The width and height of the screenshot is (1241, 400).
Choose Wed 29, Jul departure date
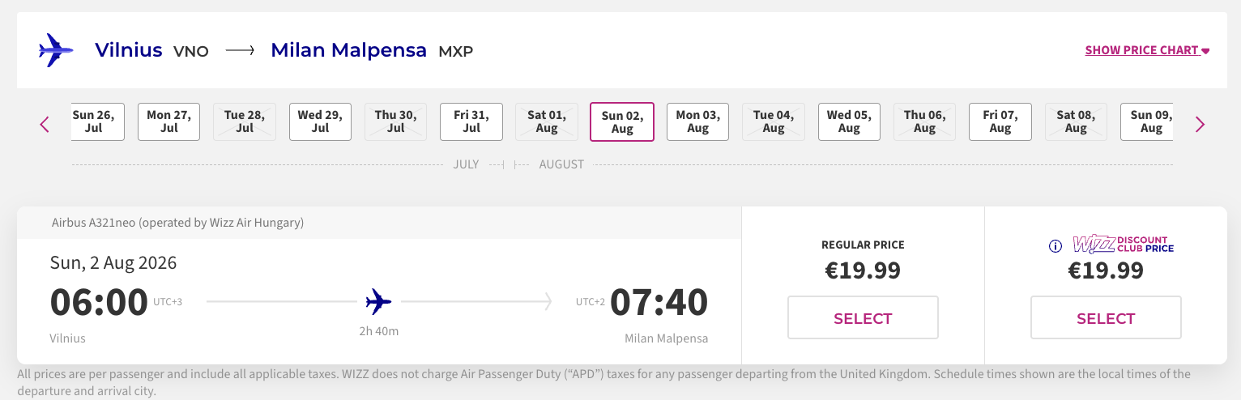(x=320, y=121)
